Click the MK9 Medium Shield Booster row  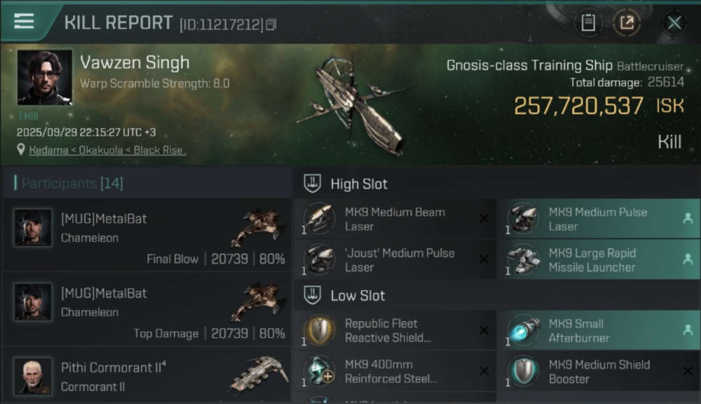599,371
